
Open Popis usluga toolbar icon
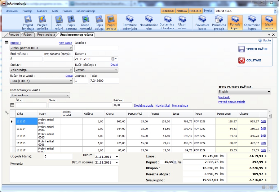(x=99, y=23)
